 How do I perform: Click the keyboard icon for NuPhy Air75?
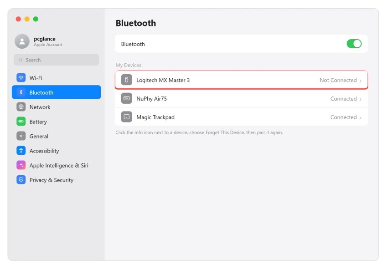click(x=126, y=98)
